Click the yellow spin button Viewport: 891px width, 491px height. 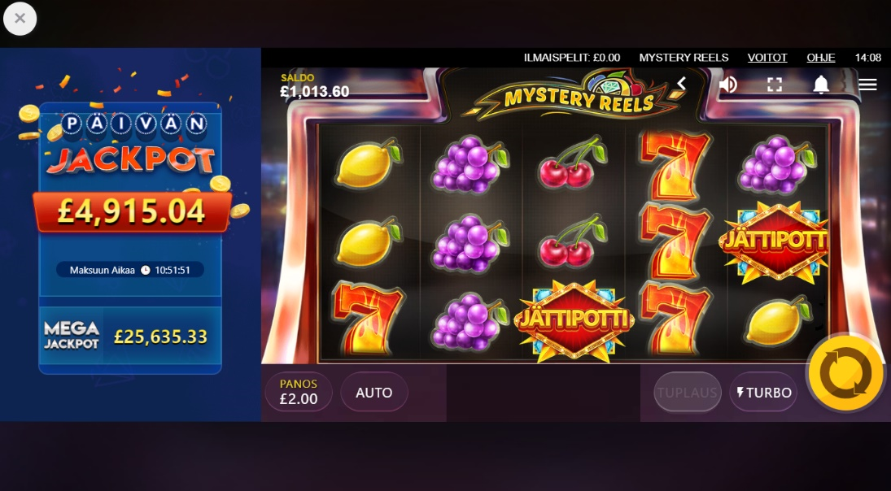[846, 373]
